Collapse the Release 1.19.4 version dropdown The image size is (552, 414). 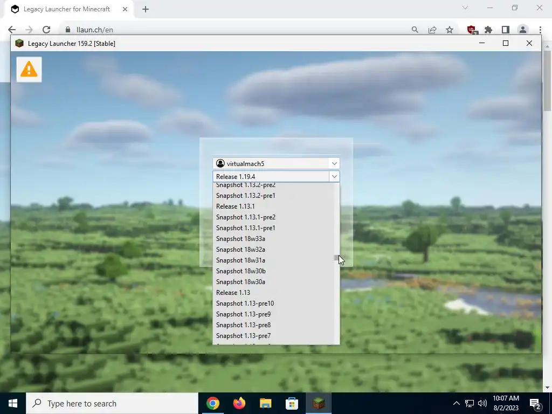pos(334,176)
